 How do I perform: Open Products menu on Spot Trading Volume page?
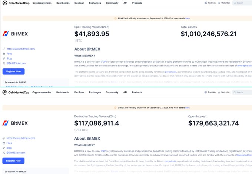(x=137, y=3)
